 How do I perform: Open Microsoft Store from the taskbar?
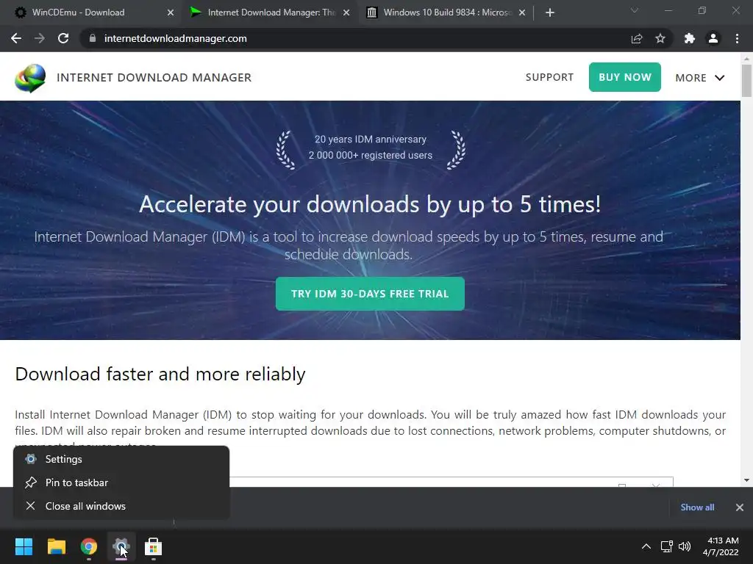[153, 546]
